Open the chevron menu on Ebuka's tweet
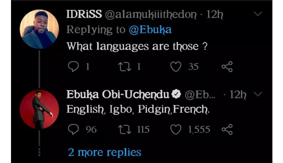 tap(258, 94)
